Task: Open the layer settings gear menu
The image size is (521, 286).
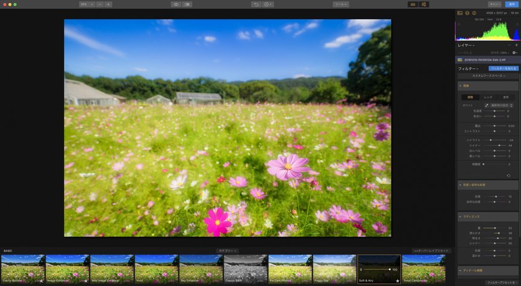Action: click(515, 53)
